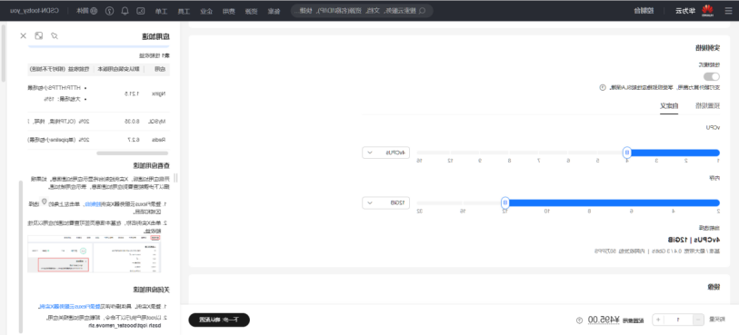Pop out the 应用加速 panel to new window
This screenshot has width=739, height=335.
click(39, 35)
